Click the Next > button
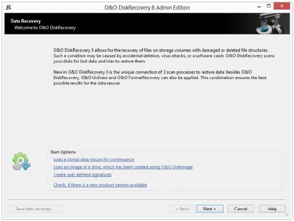The height and width of the screenshot is (221, 294). click(210, 209)
